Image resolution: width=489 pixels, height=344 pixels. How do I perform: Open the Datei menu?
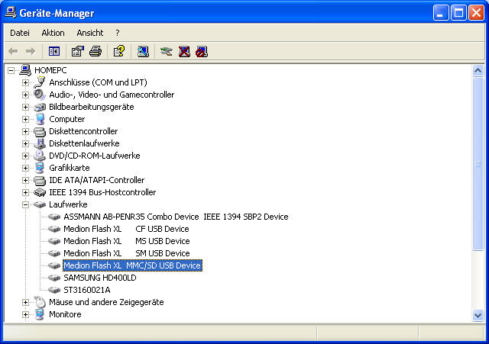click(20, 33)
